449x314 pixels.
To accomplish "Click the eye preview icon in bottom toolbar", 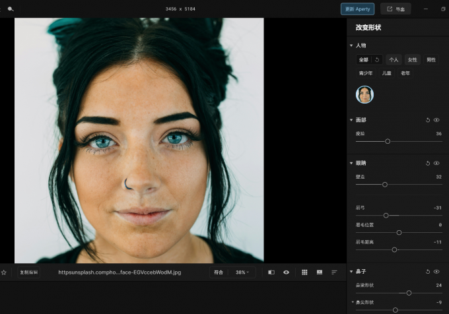I will (286, 272).
